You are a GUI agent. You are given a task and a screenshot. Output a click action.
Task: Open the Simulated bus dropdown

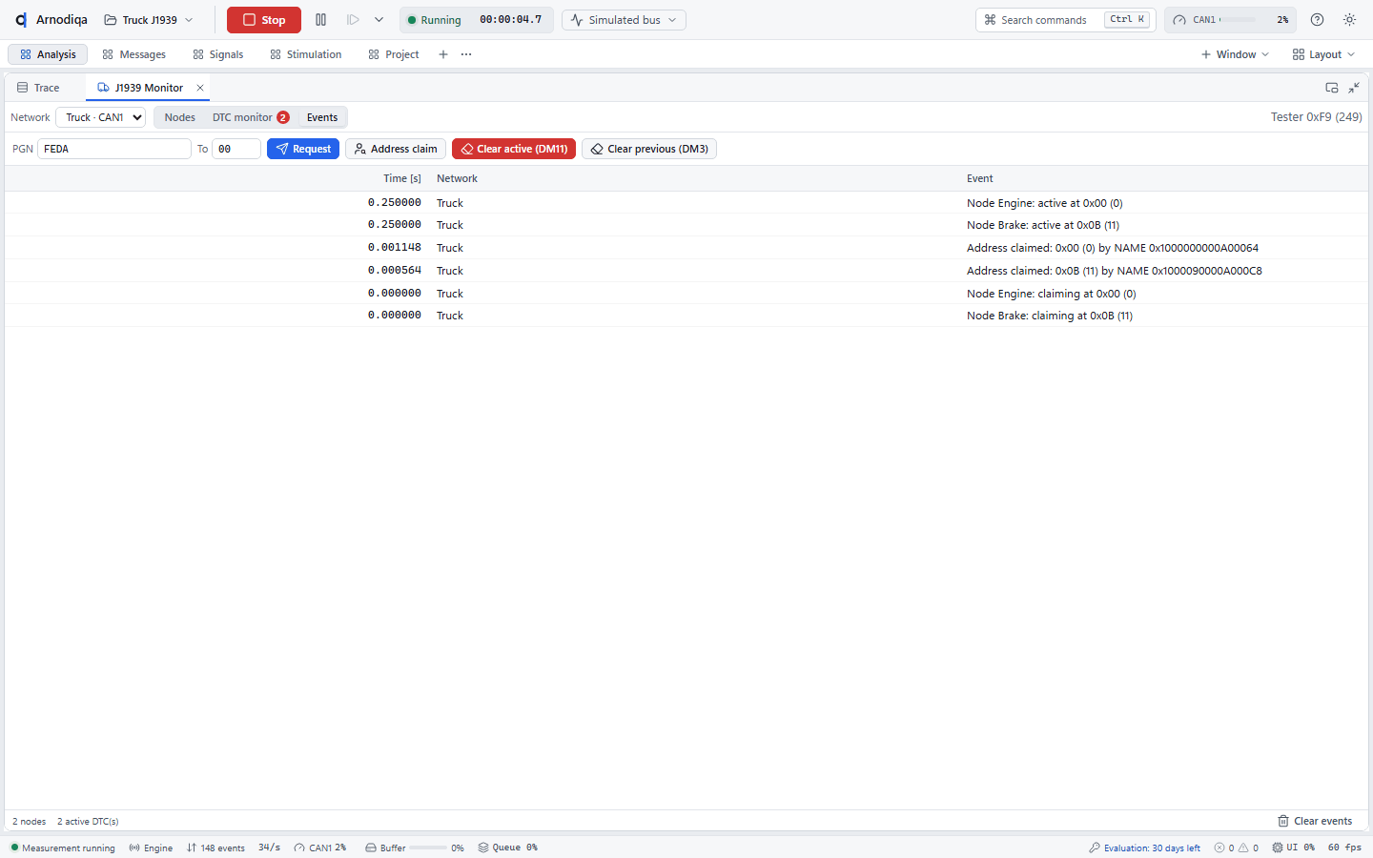(624, 20)
